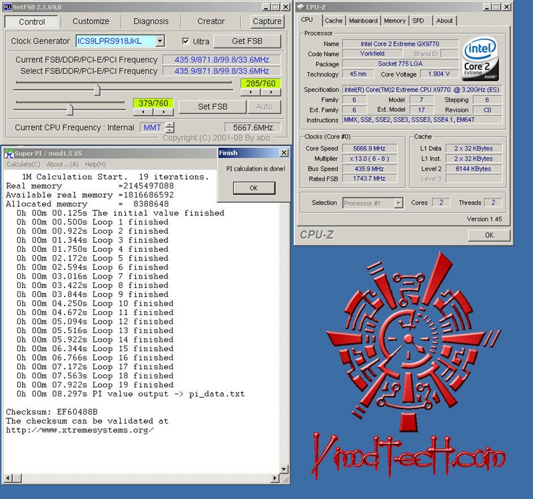Screen dimensions: 533x499
Task: Click the Intel Core 2 Extreme logo
Action: pyautogui.click(x=480, y=59)
